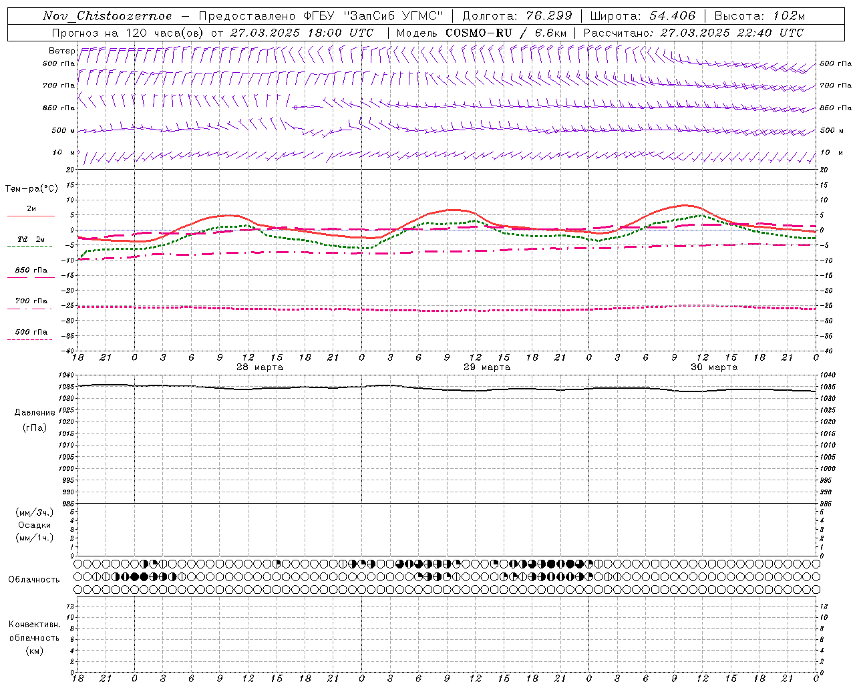Image resolution: width=855 pixels, height=684 pixels.
Task: Click the 30 марта date label
Action: 714,367
